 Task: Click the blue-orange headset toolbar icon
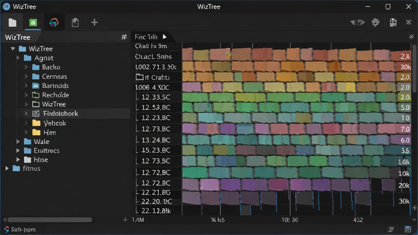pos(54,23)
